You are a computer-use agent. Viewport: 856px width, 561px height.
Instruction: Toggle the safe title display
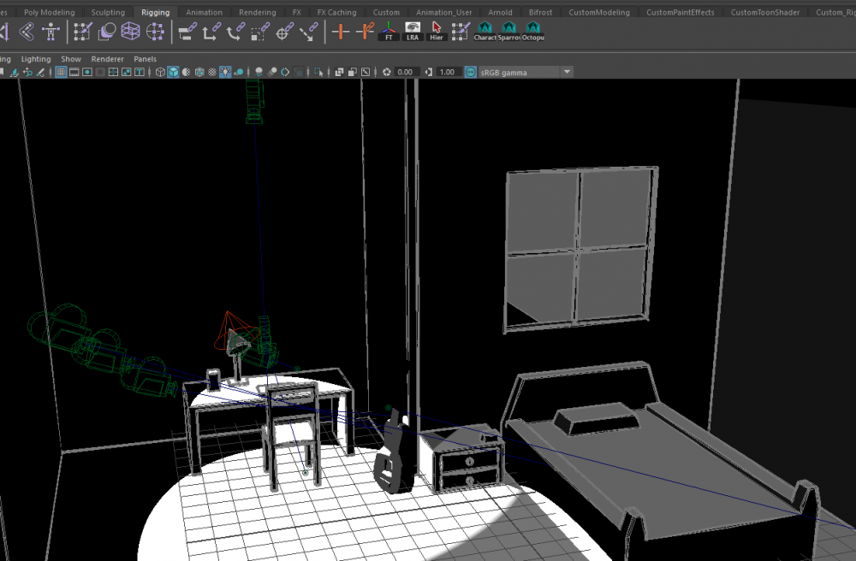coord(140,72)
